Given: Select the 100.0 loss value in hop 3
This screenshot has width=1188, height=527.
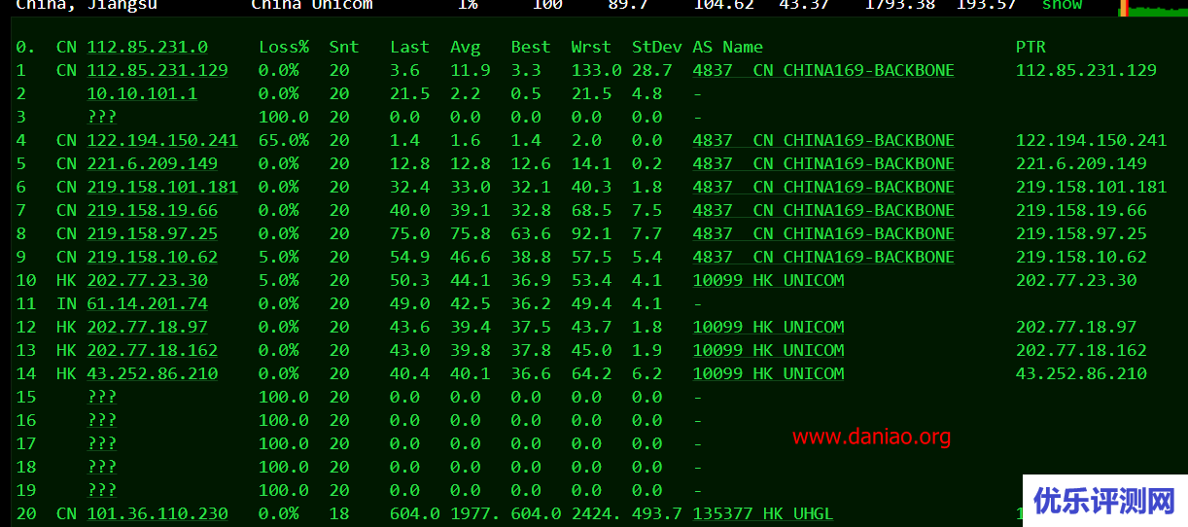Looking at the screenshot, I should (284, 117).
